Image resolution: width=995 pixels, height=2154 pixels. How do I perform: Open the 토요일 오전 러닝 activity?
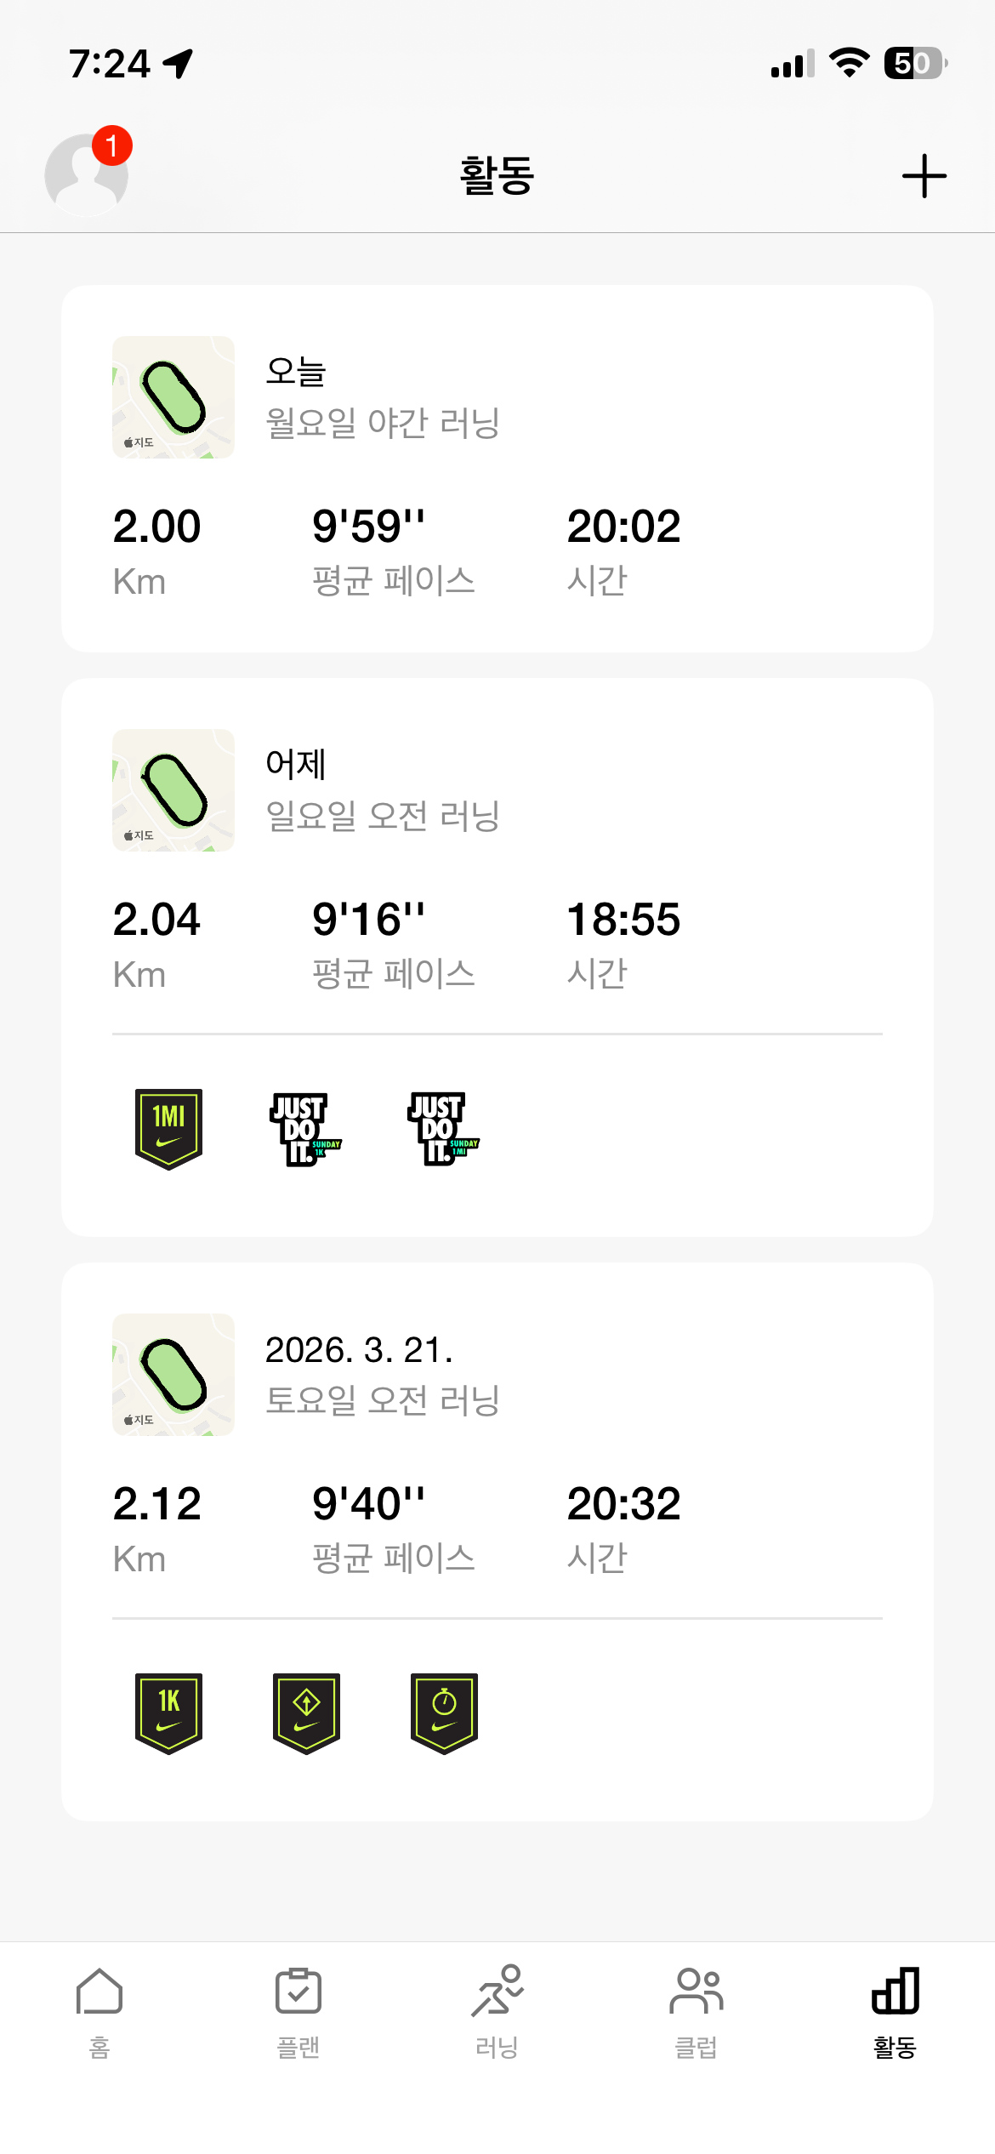coord(383,1400)
